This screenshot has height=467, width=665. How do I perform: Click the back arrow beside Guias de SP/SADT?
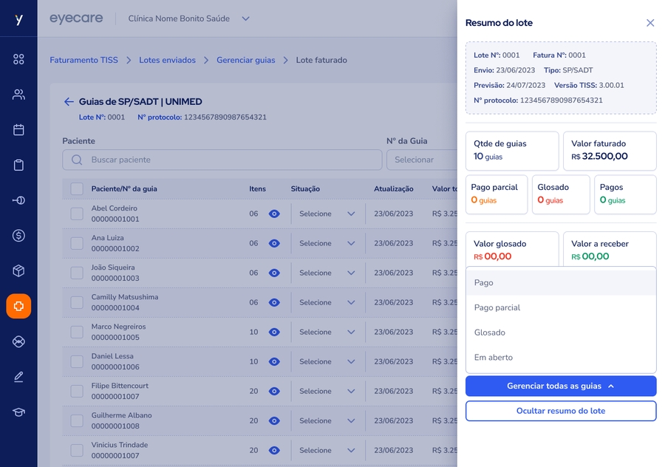[x=69, y=102]
